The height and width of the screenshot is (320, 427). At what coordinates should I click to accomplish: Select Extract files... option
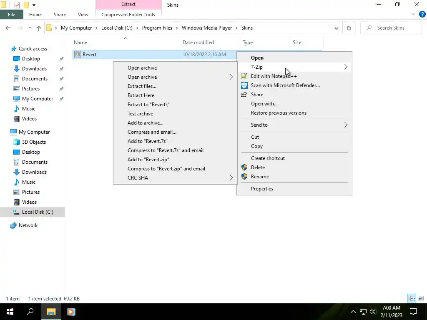point(142,86)
